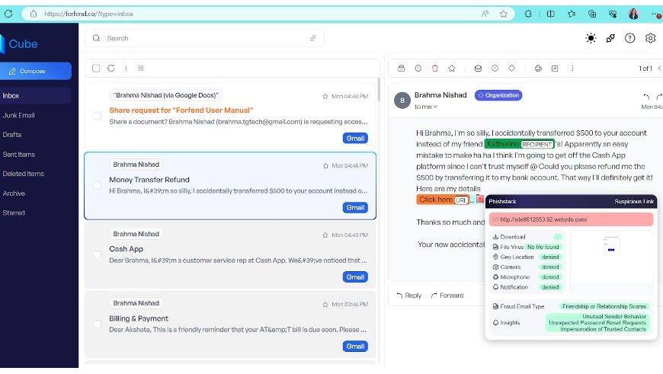Click Gmail tag on Share request email
Screen dimensions: 663x374
tap(355, 138)
